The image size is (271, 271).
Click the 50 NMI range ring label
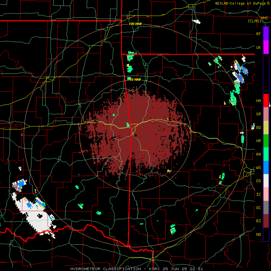(135, 79)
